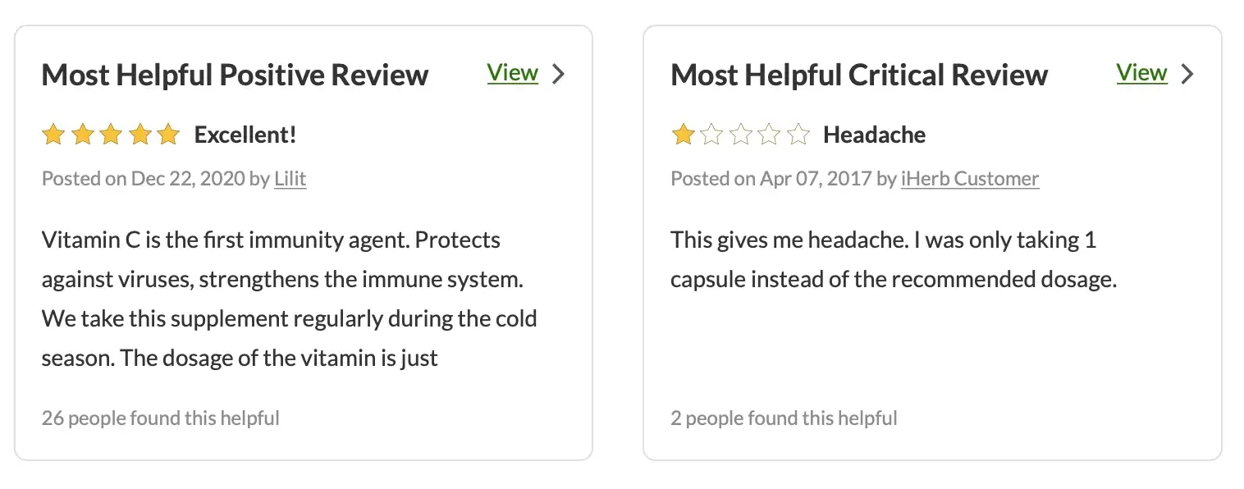Click the first gold star on the positive review
The width and height of the screenshot is (1244, 489).
[x=53, y=134]
